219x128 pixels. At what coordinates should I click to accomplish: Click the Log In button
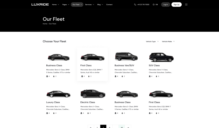click(165, 4)
